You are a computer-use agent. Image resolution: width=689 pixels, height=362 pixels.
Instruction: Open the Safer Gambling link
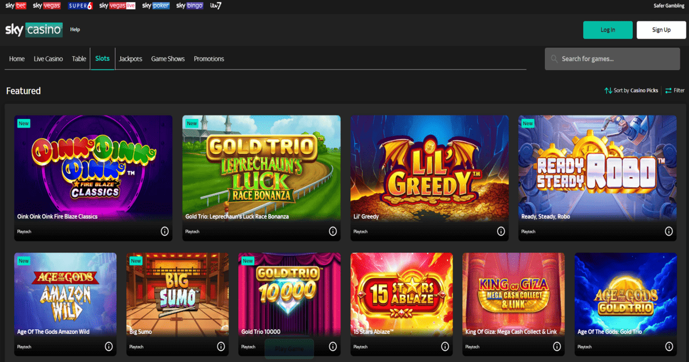coord(669,6)
